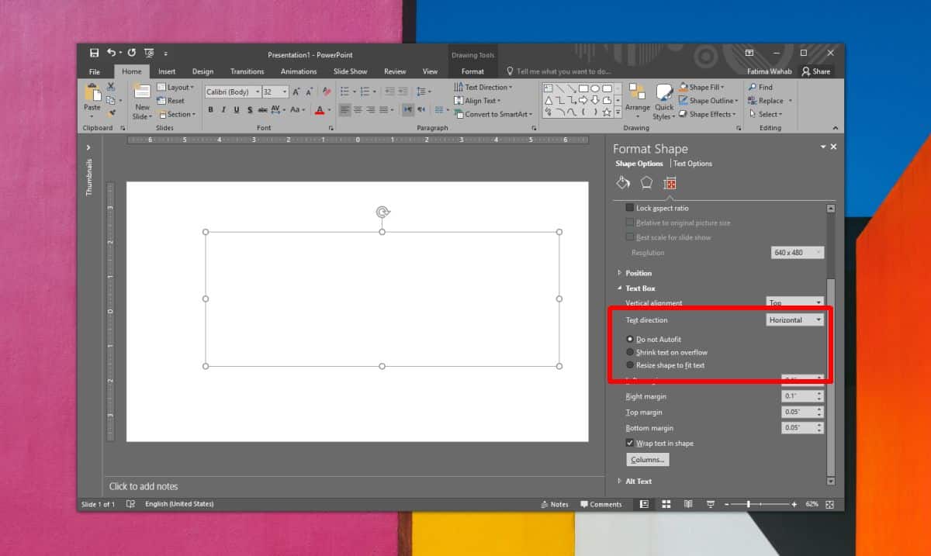The width and height of the screenshot is (931, 556).
Task: Open Reading View from the status bar
Action: (687, 503)
